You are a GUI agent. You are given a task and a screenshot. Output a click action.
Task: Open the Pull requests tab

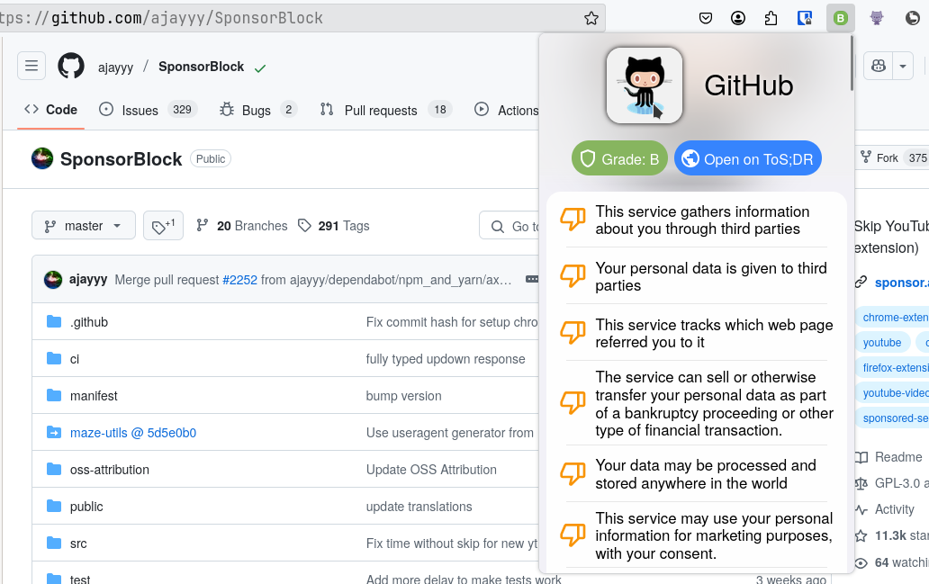click(x=386, y=110)
